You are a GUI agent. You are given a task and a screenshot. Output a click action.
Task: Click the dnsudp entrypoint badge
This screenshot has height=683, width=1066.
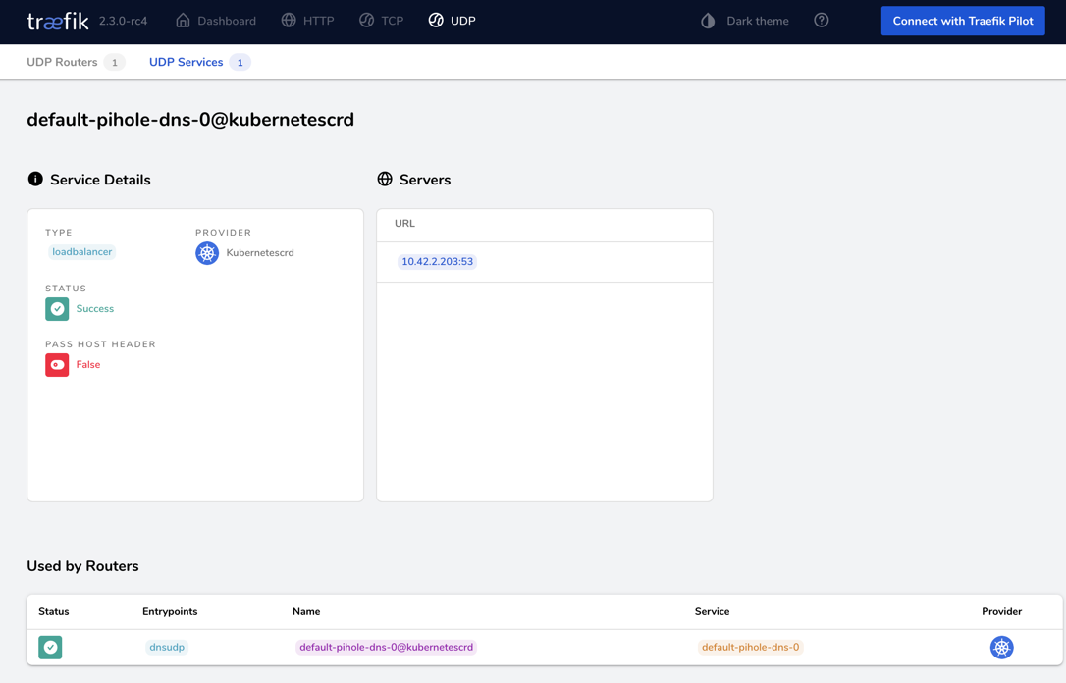click(167, 647)
